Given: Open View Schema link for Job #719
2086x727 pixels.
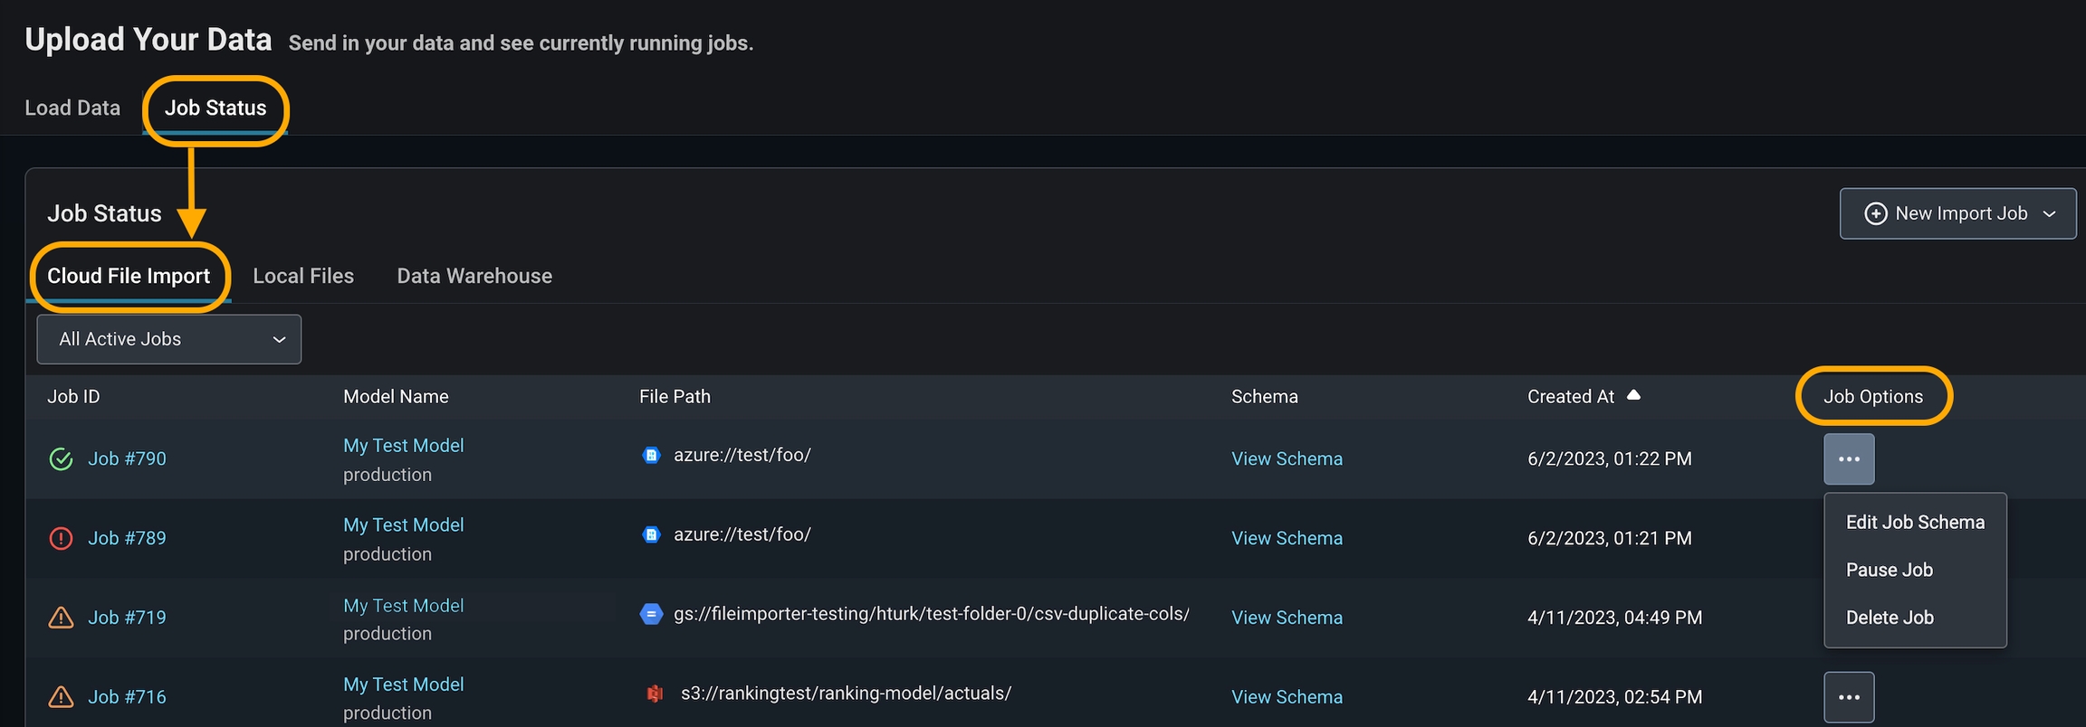Looking at the screenshot, I should [1287, 618].
